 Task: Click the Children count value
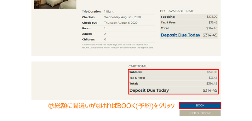pos(105,39)
